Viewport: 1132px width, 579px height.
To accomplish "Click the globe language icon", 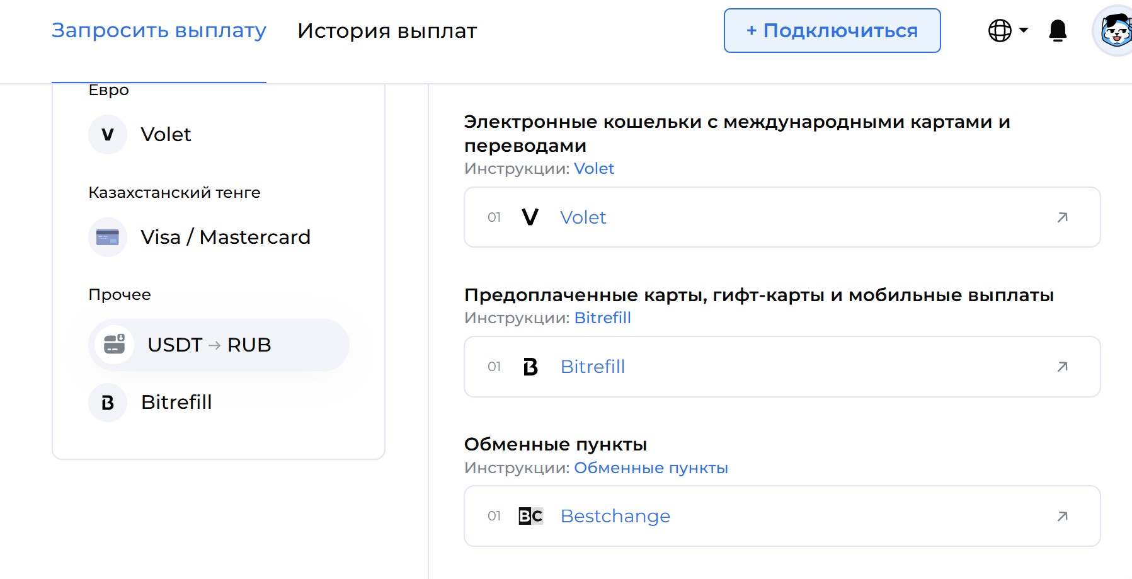I will (x=1000, y=30).
